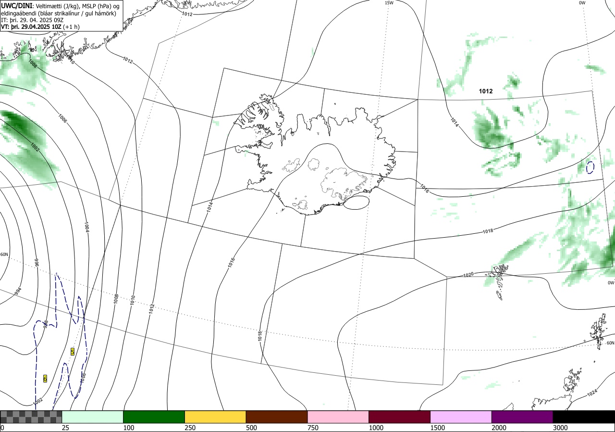Viewport: 615px width, 432px height.
Task: Click the bold "1012" pressure label
Action: click(x=486, y=91)
